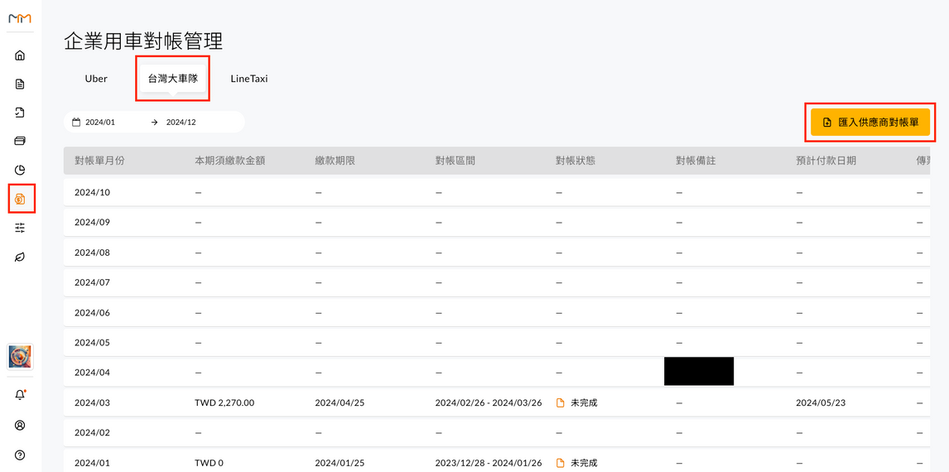Click the 對帳單月份 column header
This screenshot has height=472, width=949.
(x=100, y=161)
